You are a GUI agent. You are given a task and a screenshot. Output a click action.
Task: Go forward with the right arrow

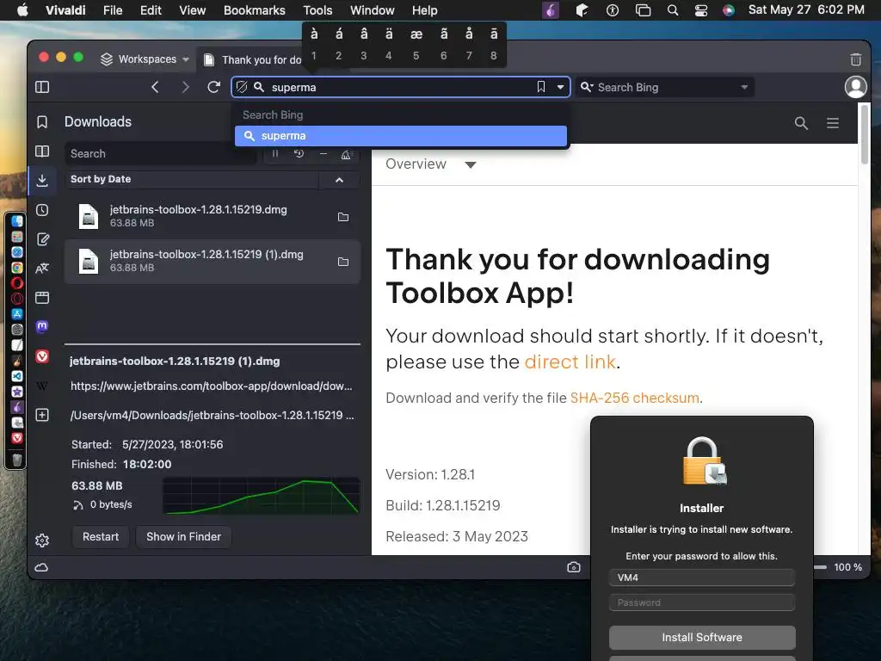(185, 87)
